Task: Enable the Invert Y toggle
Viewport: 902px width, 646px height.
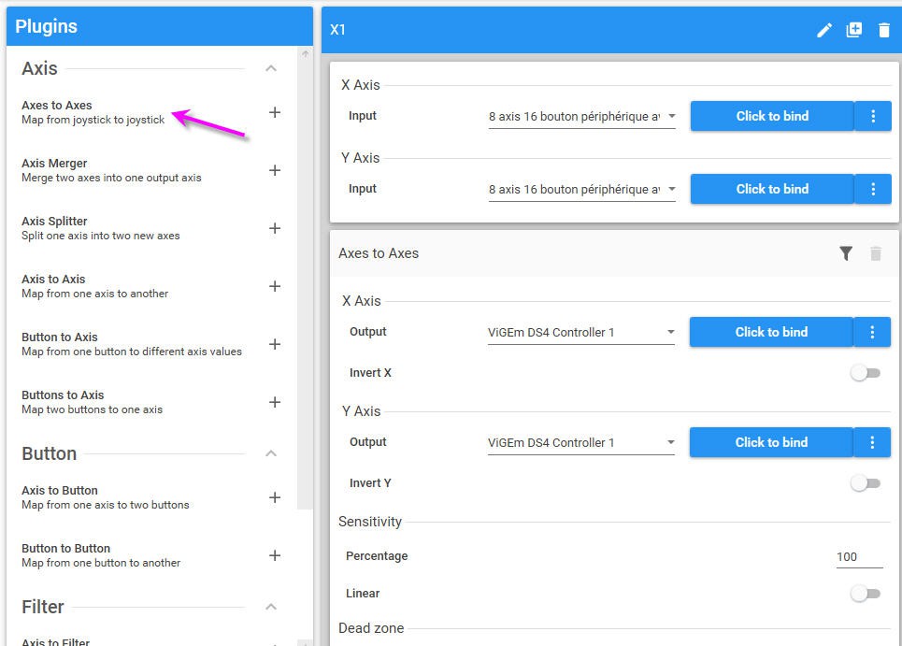Action: click(x=865, y=483)
